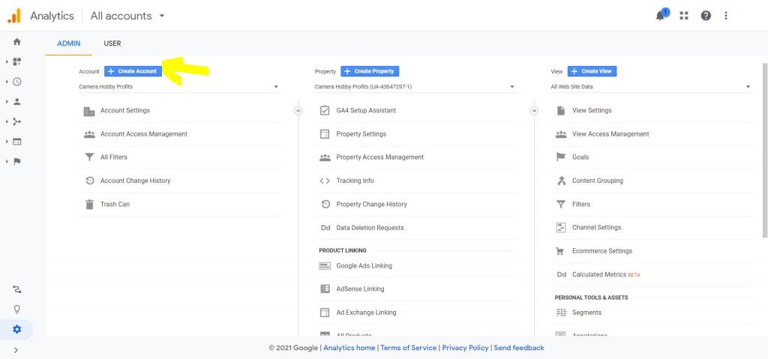Screen dimensions: 768x359
Task: Click the Terms of Service link
Action: pos(409,348)
